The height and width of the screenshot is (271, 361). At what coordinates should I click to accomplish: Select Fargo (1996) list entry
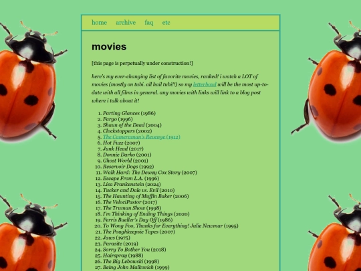tap(118, 119)
